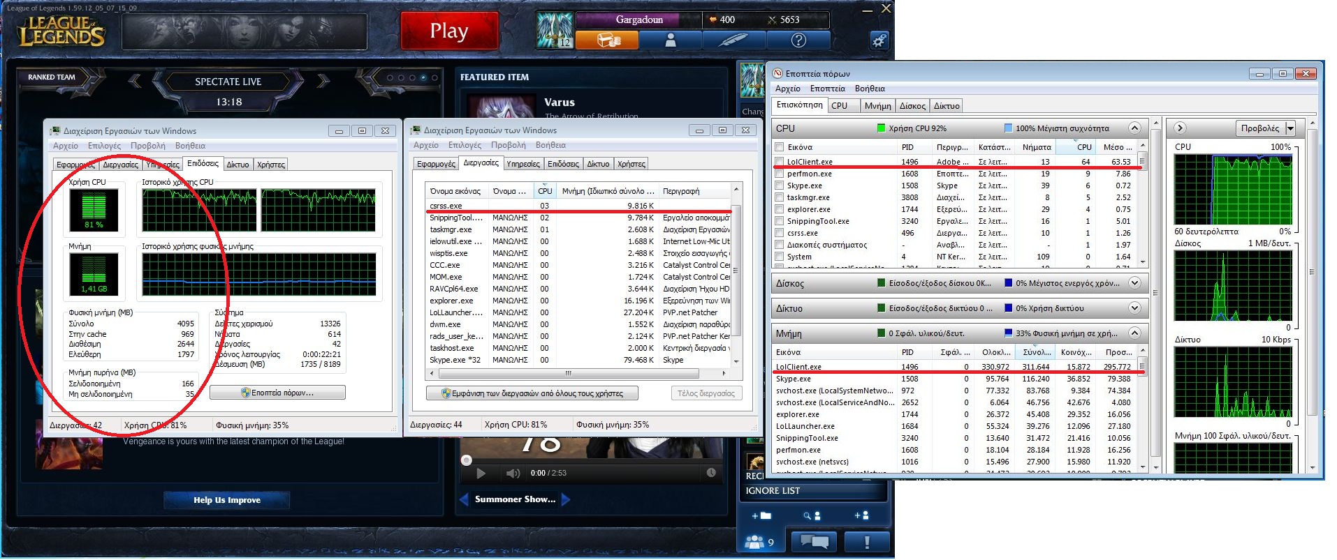Click the search summoner magnifier icon
The image size is (1337, 560).
pyautogui.click(x=812, y=515)
